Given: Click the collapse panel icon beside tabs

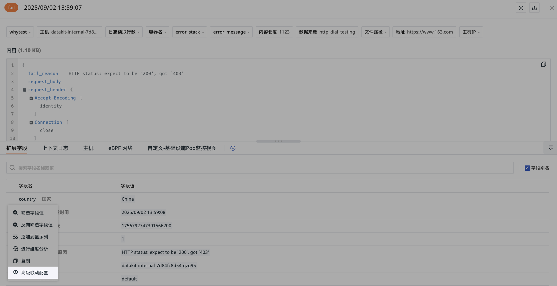Looking at the screenshot, I should coord(551,148).
